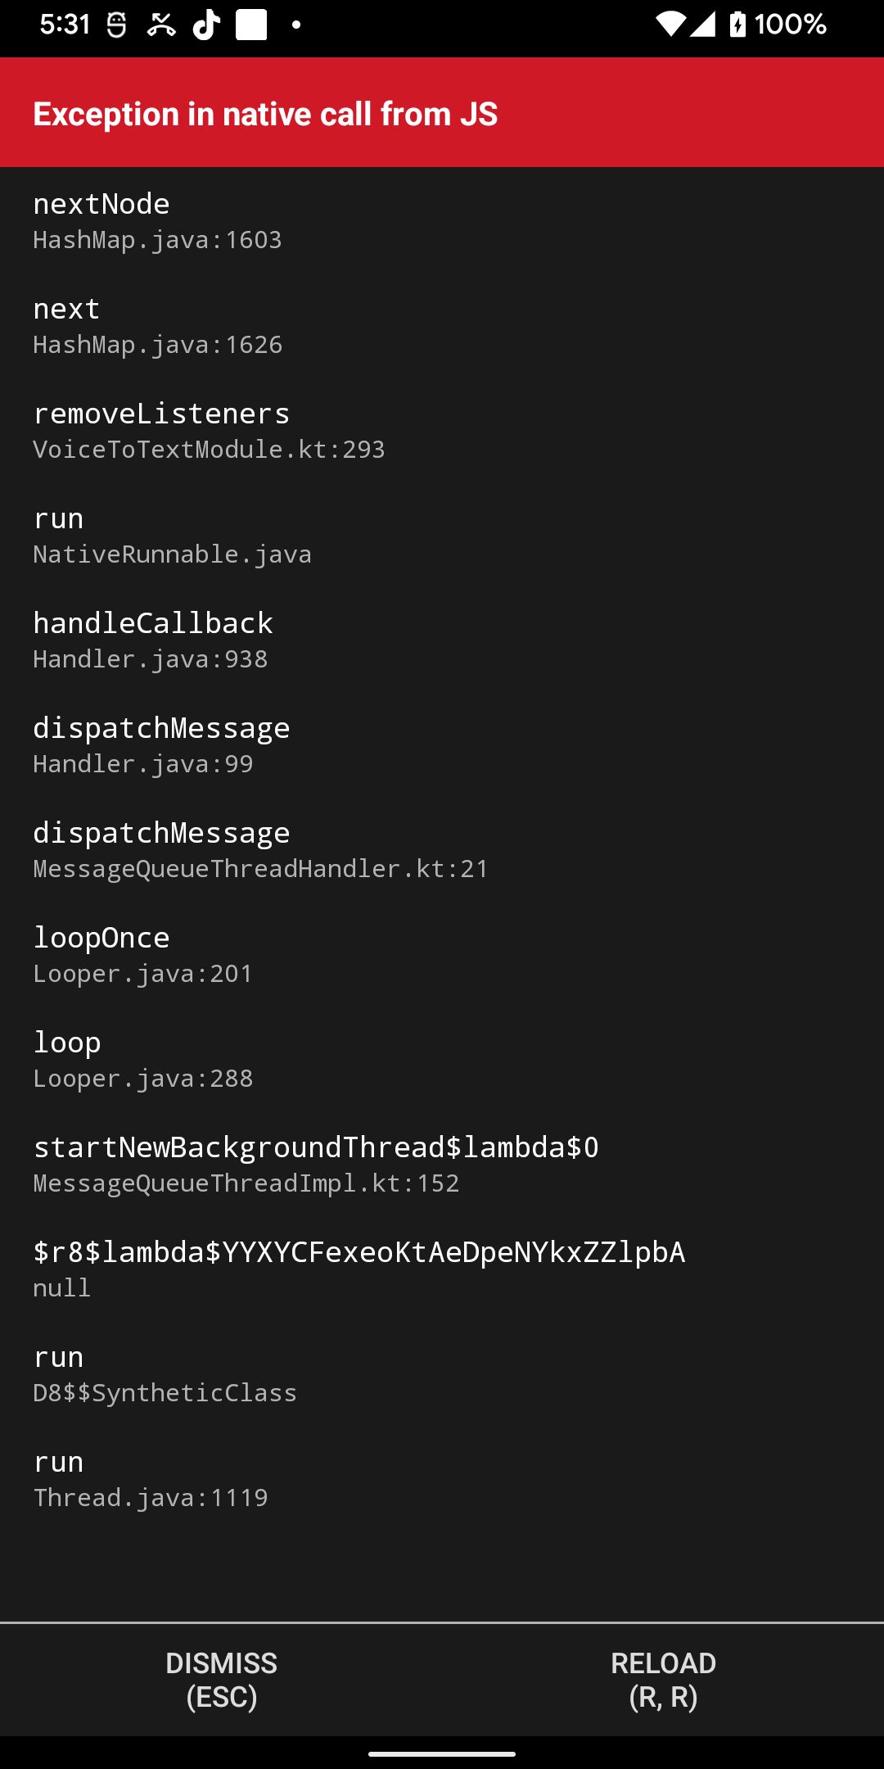Tap the Wi-Fi signal icon
Screen dimensions: 884x1769
[670, 25]
